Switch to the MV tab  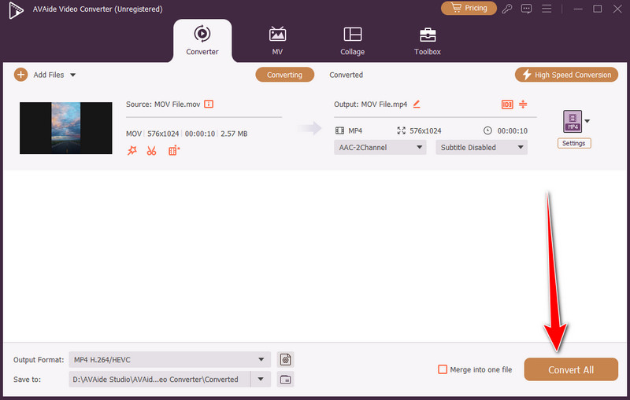(x=277, y=41)
